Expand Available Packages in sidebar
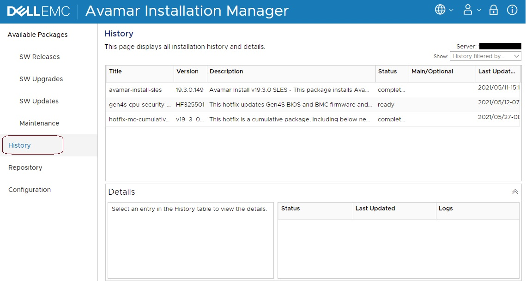Image resolution: width=526 pixels, height=281 pixels. (37, 35)
